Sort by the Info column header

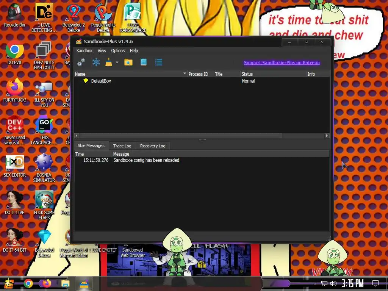tap(318, 74)
